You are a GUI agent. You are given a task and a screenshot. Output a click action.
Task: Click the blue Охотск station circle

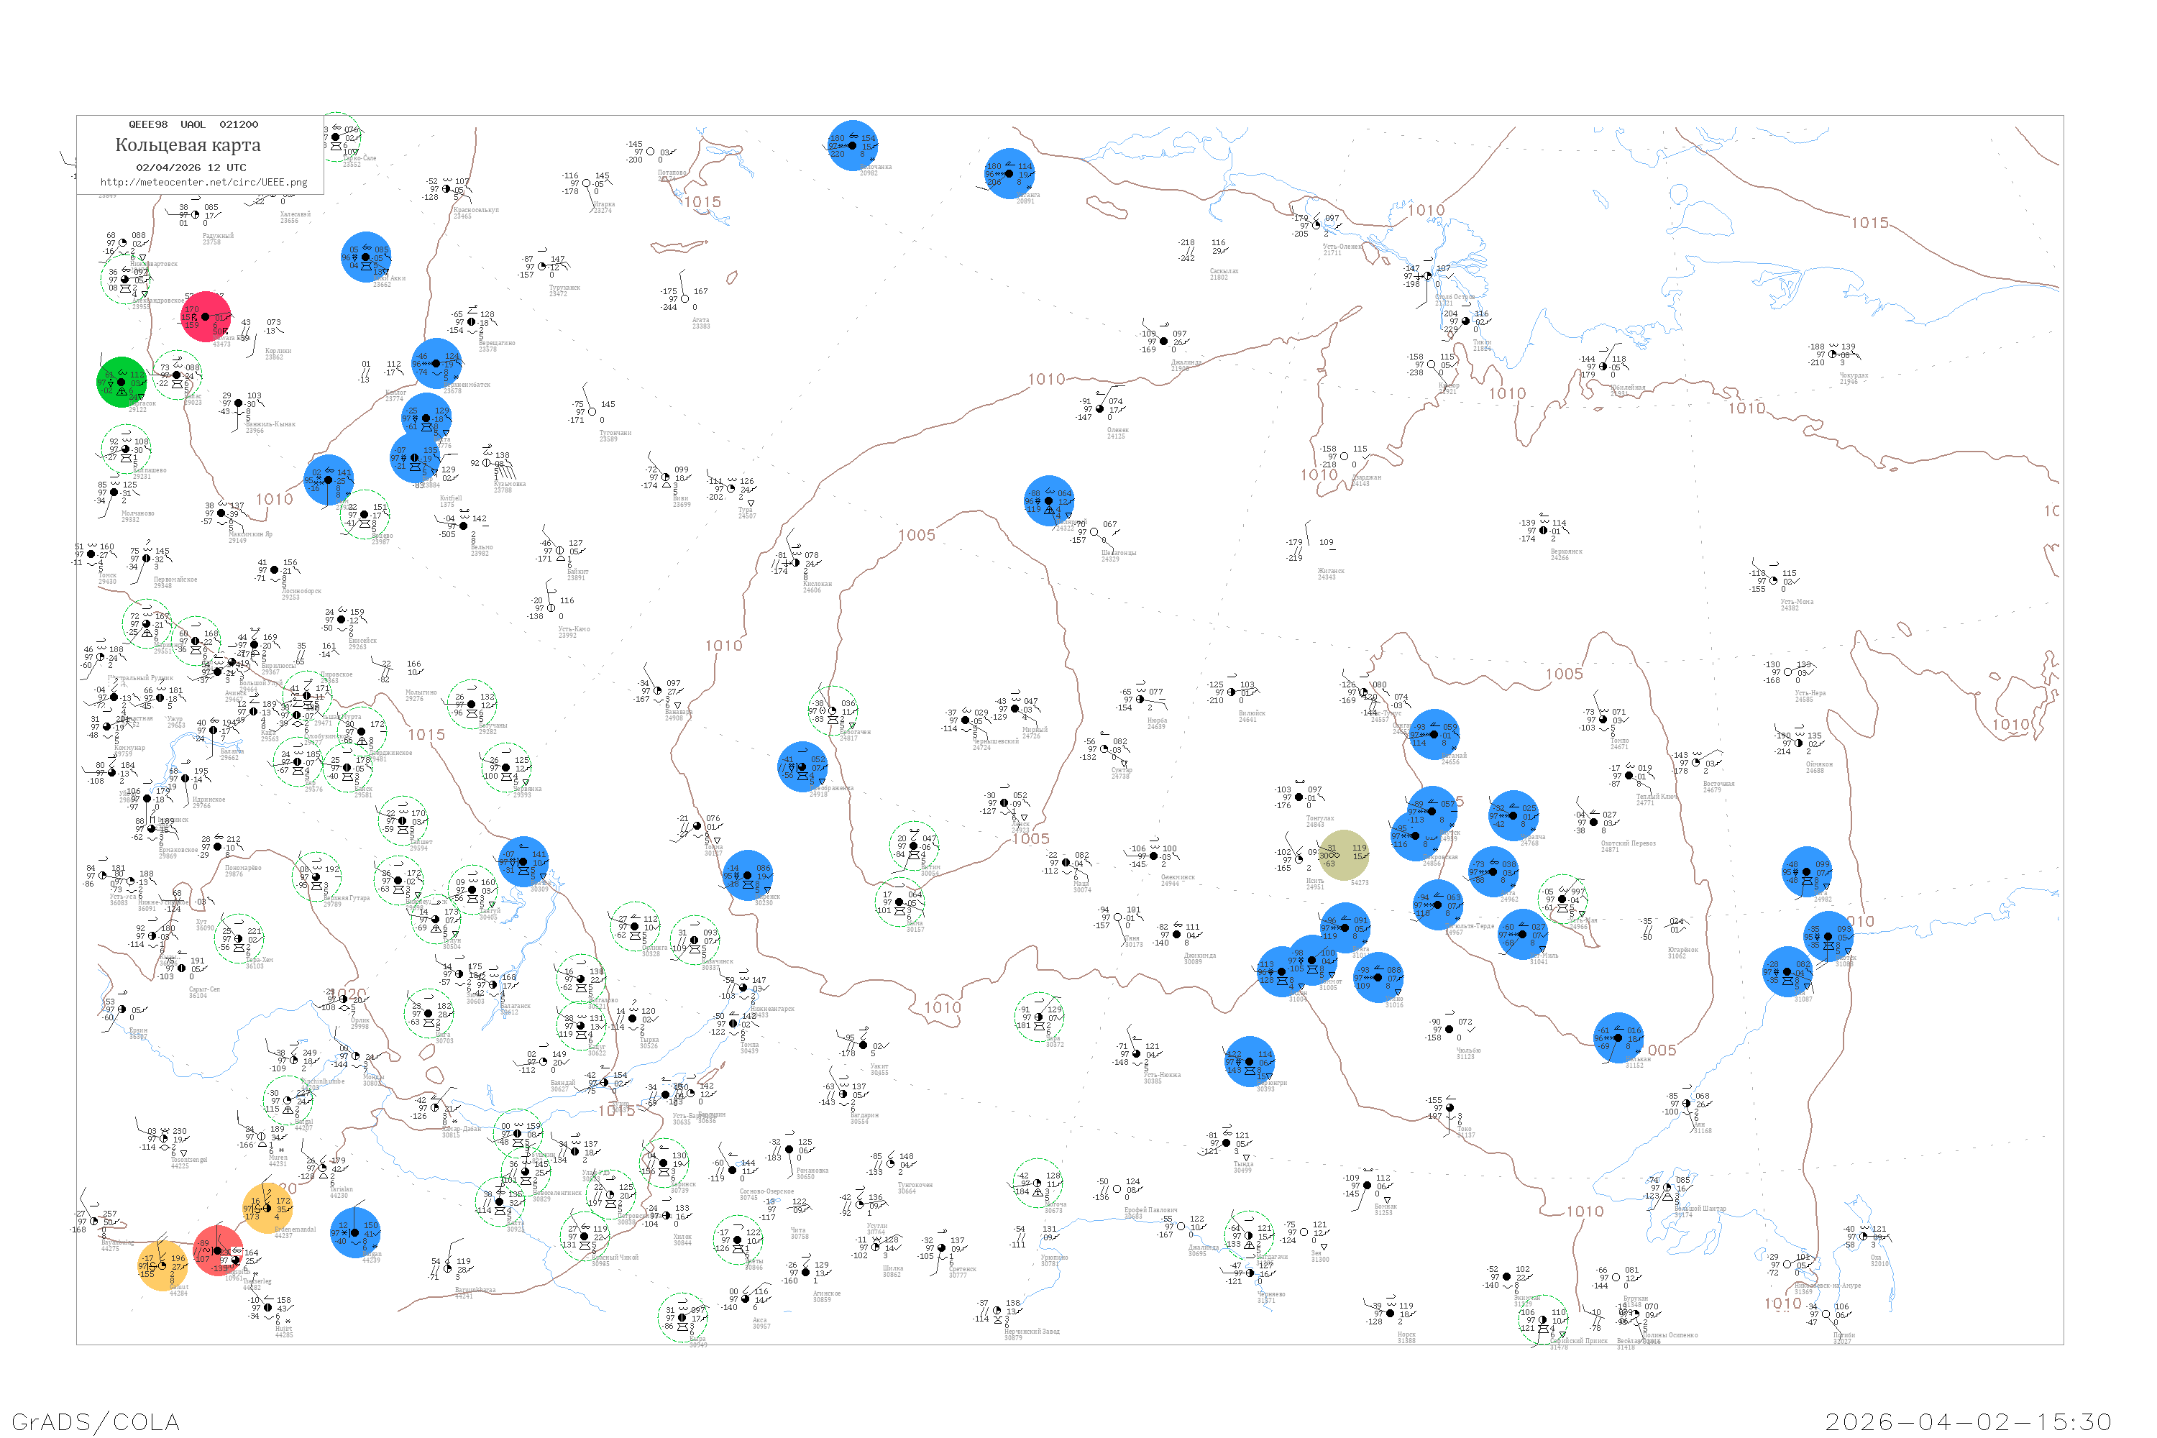pyautogui.click(x=1827, y=938)
